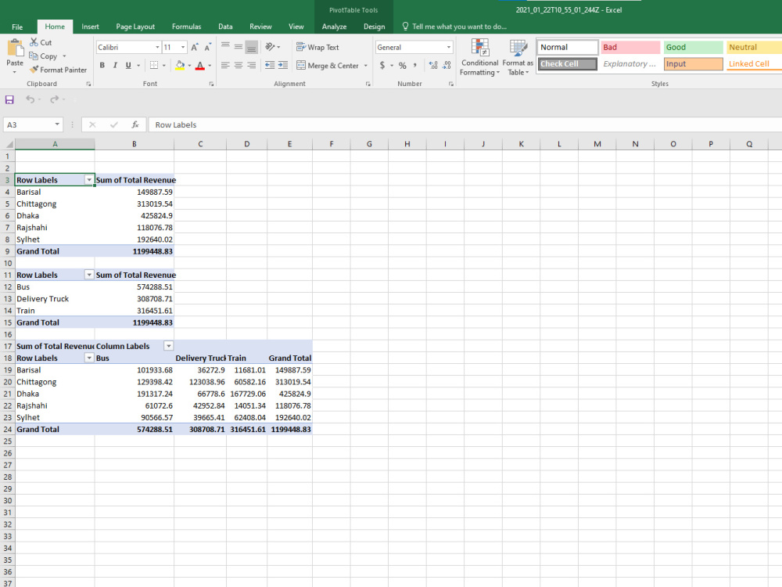Align text left
Image resolution: width=782 pixels, height=587 pixels.
(x=225, y=66)
